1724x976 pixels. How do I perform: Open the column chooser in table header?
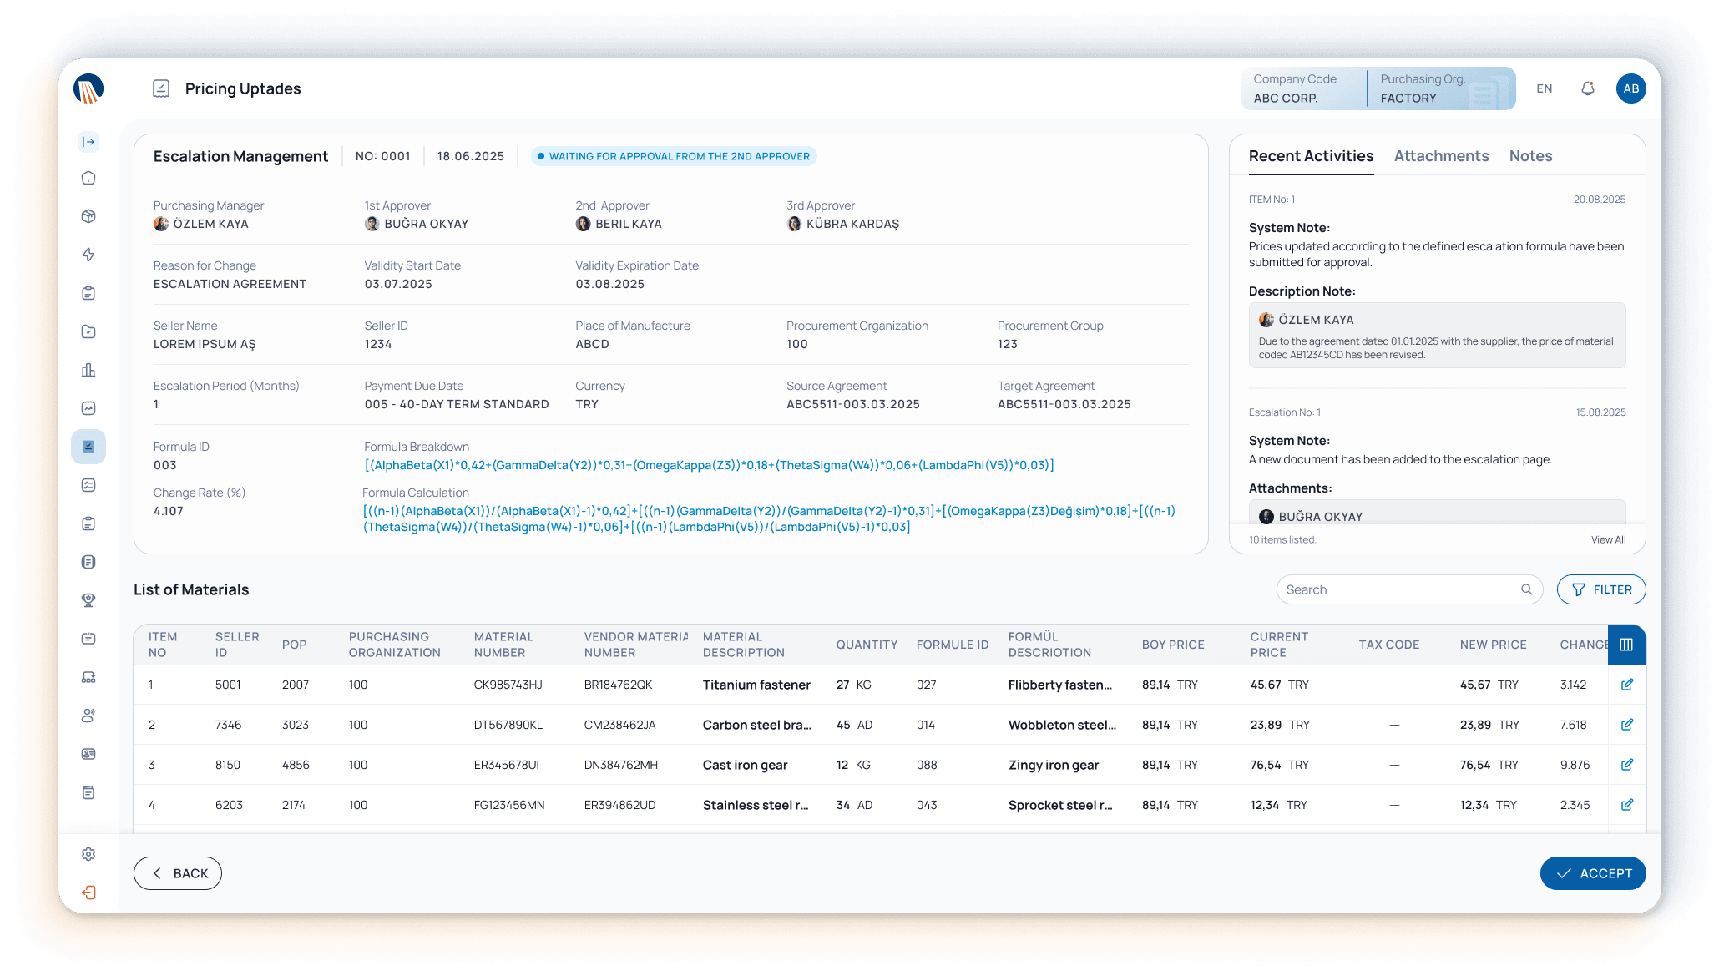pos(1626,645)
